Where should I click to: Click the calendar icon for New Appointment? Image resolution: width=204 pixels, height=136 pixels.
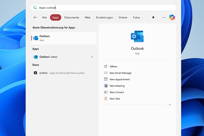point(106,79)
